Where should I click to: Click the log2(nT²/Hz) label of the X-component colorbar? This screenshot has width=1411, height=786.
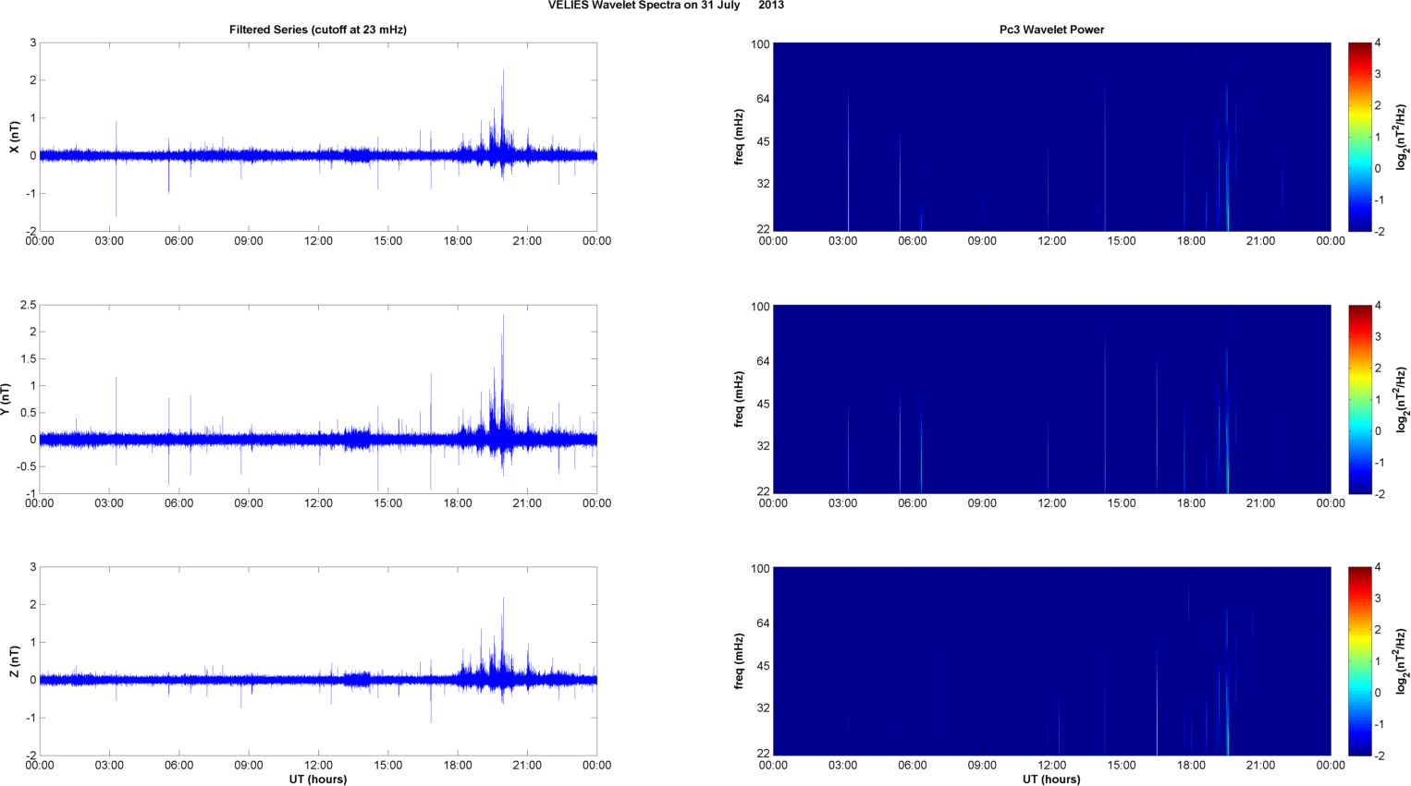click(x=1402, y=137)
